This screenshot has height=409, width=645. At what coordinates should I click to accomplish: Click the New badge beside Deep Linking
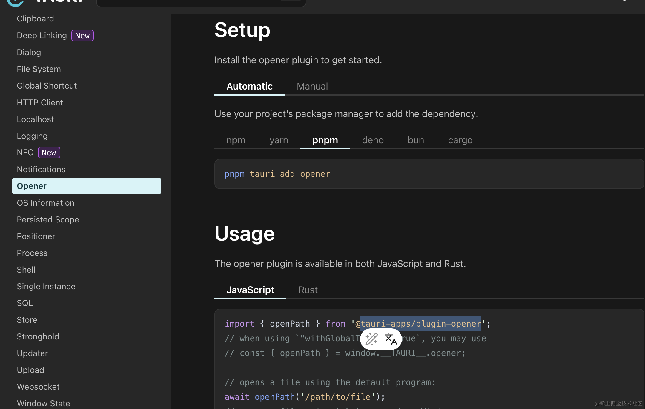tap(82, 36)
